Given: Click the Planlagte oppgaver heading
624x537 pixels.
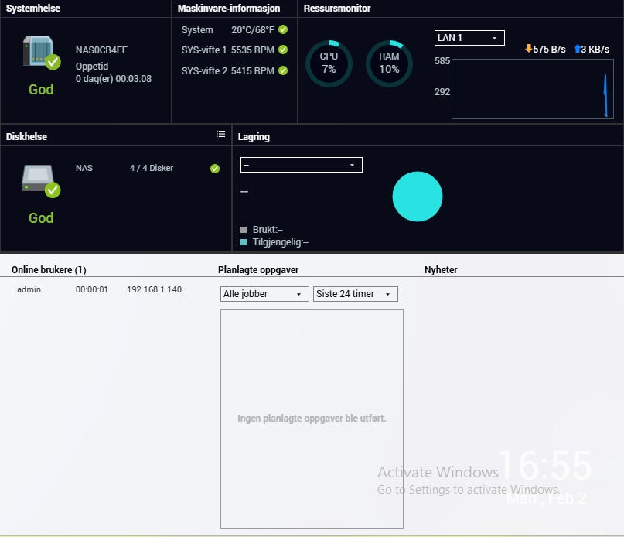Looking at the screenshot, I should tap(258, 270).
